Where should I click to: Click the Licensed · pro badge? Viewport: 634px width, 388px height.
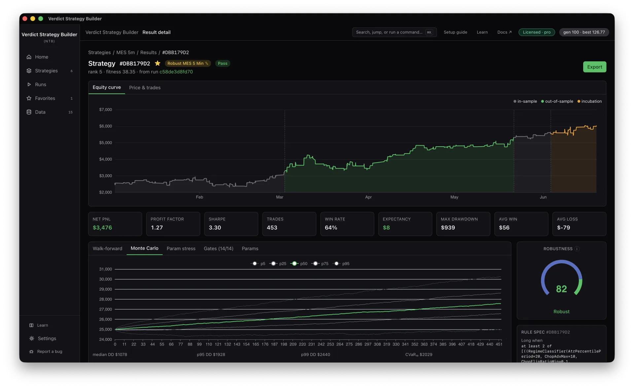point(537,32)
